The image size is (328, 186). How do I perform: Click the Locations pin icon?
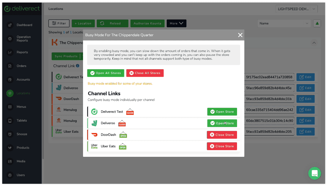click(10, 93)
